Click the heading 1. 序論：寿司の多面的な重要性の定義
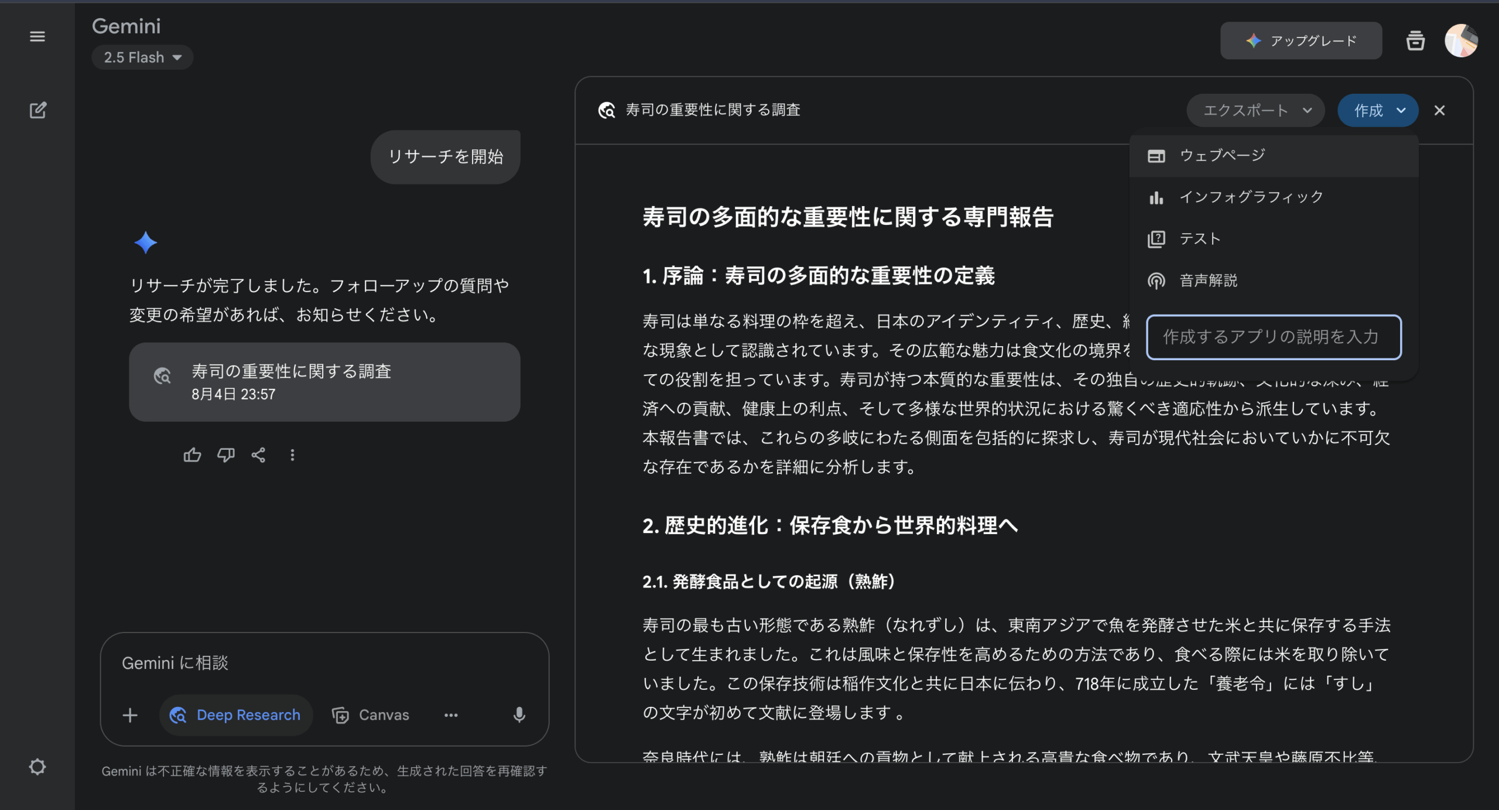 819,275
